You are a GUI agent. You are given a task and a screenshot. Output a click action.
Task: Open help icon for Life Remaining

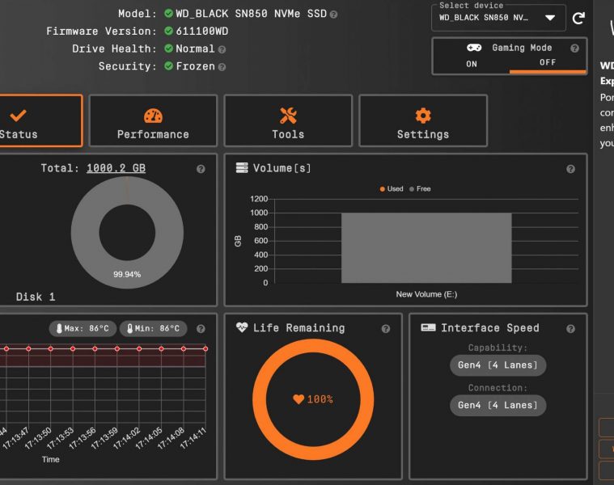pyautogui.click(x=386, y=329)
